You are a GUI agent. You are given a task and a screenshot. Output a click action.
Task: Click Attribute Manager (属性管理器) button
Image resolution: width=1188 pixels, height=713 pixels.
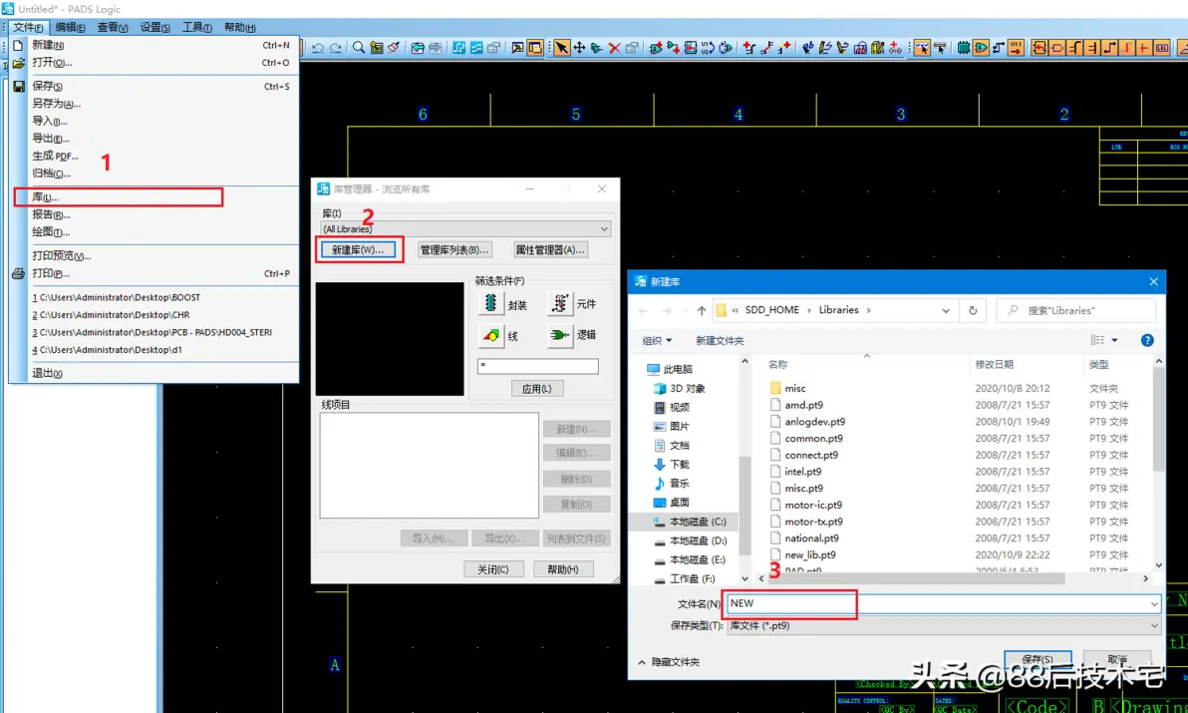coord(550,250)
